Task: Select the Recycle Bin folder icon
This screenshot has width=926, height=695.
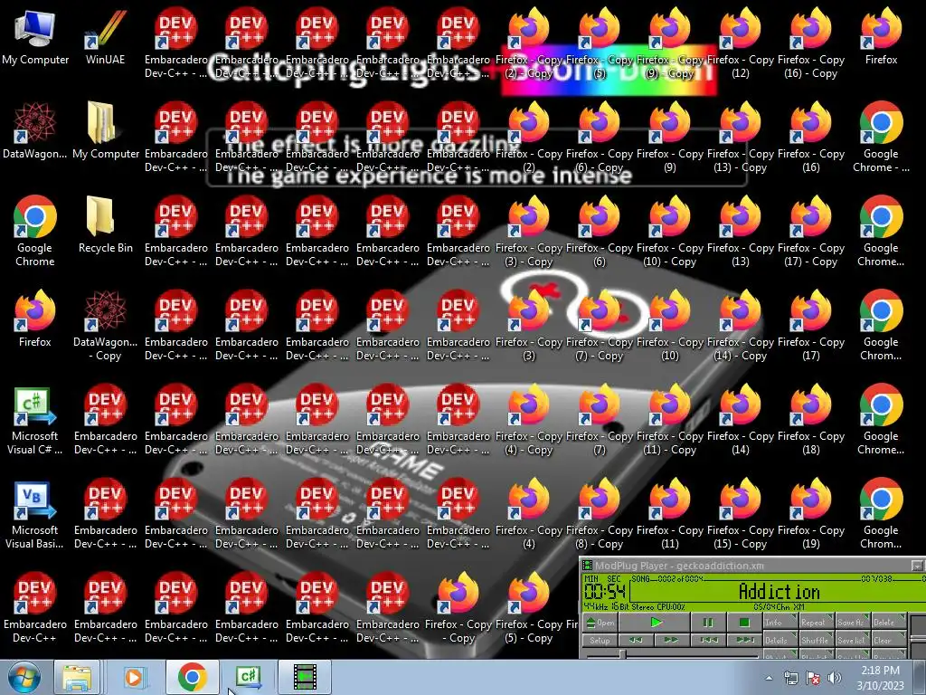Action: pyautogui.click(x=105, y=225)
